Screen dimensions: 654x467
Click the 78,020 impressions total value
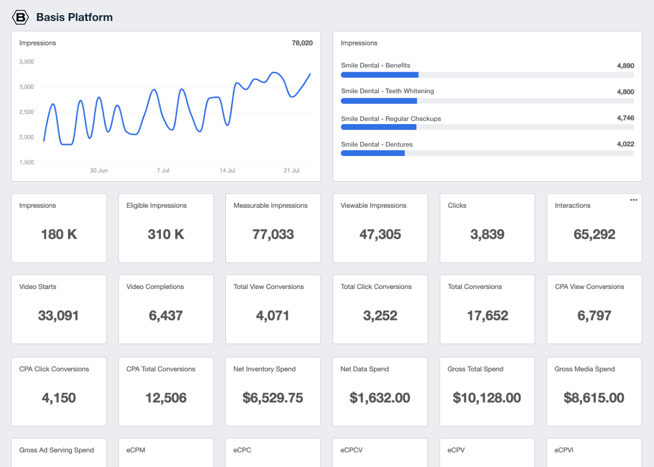pos(301,43)
